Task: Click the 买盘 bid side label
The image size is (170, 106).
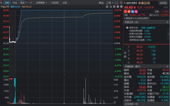Action: (x=125, y=55)
